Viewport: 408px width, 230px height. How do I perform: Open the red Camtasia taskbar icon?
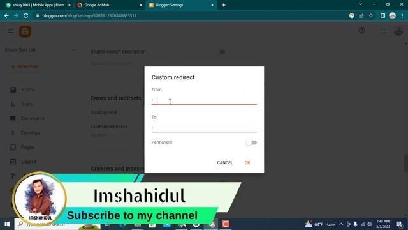coord(225,224)
